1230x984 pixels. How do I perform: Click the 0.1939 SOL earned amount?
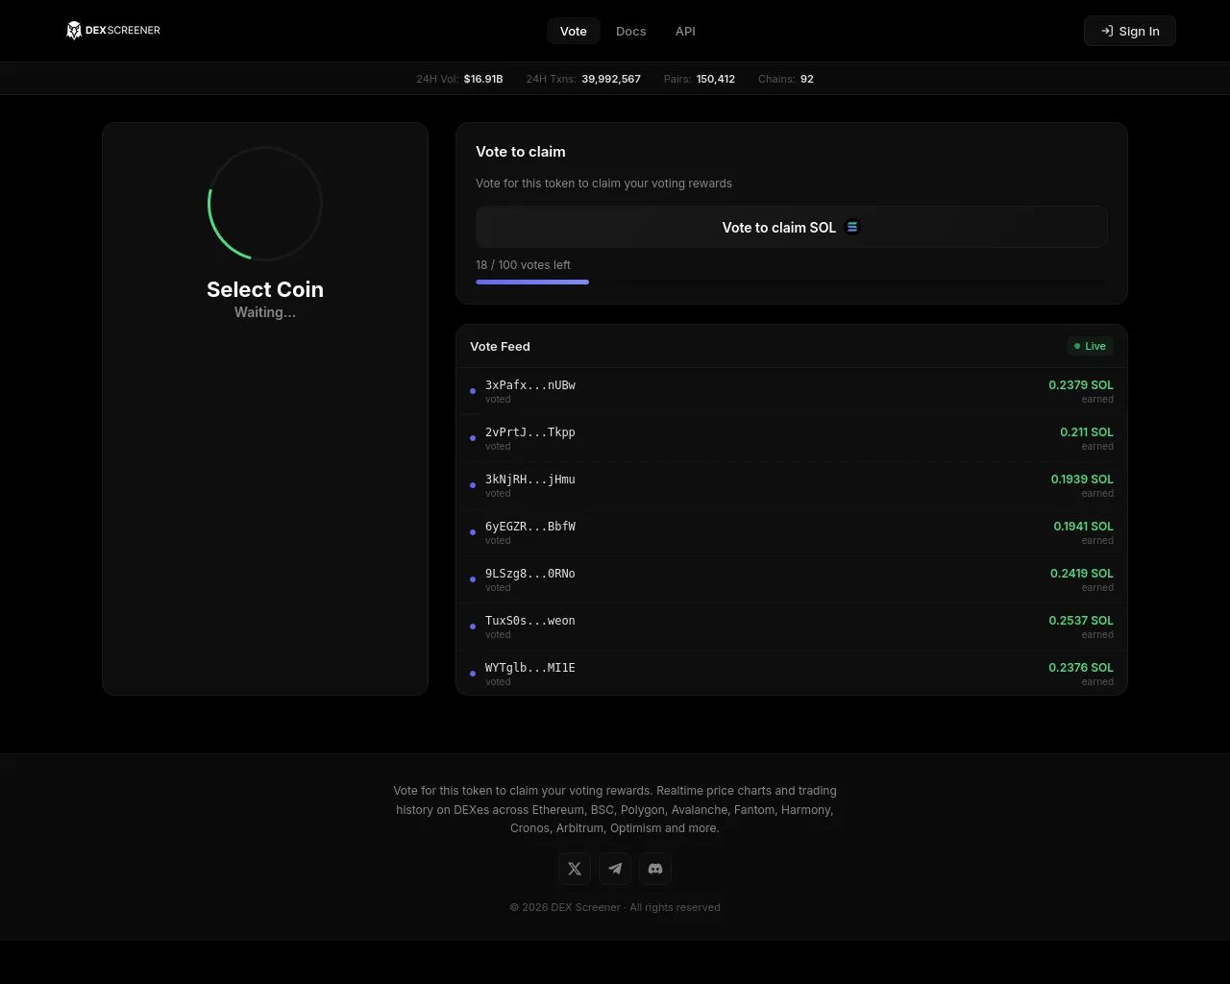(x=1082, y=480)
